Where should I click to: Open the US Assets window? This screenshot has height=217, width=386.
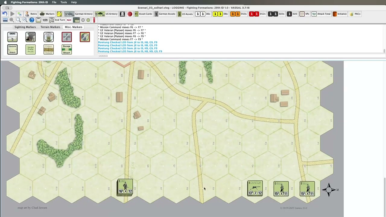185,14
